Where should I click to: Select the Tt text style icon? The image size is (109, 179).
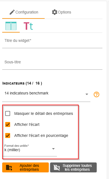click(x=28, y=26)
